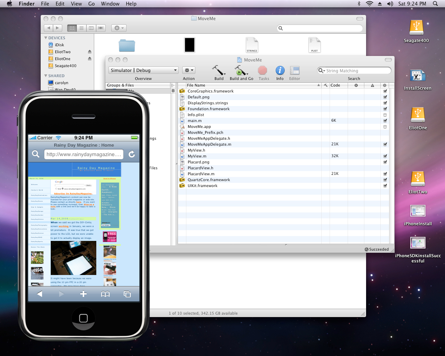Viewport: 445px width, 356px height.
Task: Select the iPhoneInstall image on desktop
Action: click(418, 211)
